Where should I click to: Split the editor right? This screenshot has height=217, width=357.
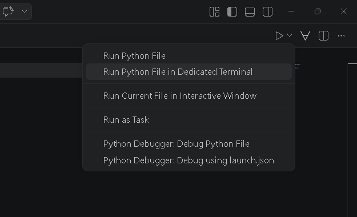[x=323, y=36]
